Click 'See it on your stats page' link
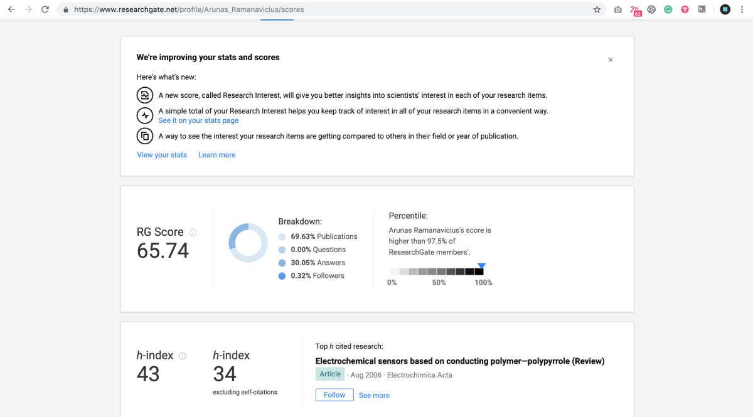This screenshot has width=753, height=417. point(198,120)
